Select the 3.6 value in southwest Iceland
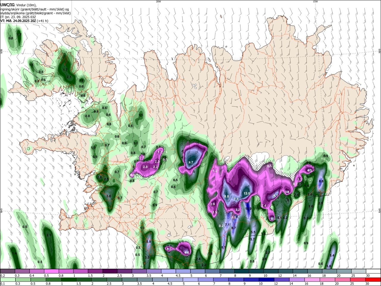Screen dimensions: 381x286 (109, 196)
